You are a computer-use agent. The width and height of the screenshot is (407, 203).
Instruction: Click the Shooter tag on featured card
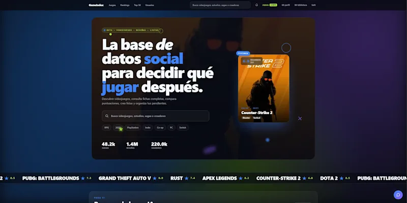coord(246,118)
